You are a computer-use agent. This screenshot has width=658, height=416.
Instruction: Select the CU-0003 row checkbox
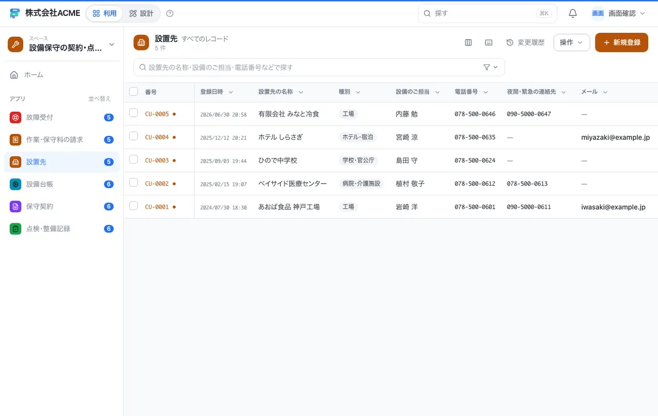tap(134, 159)
